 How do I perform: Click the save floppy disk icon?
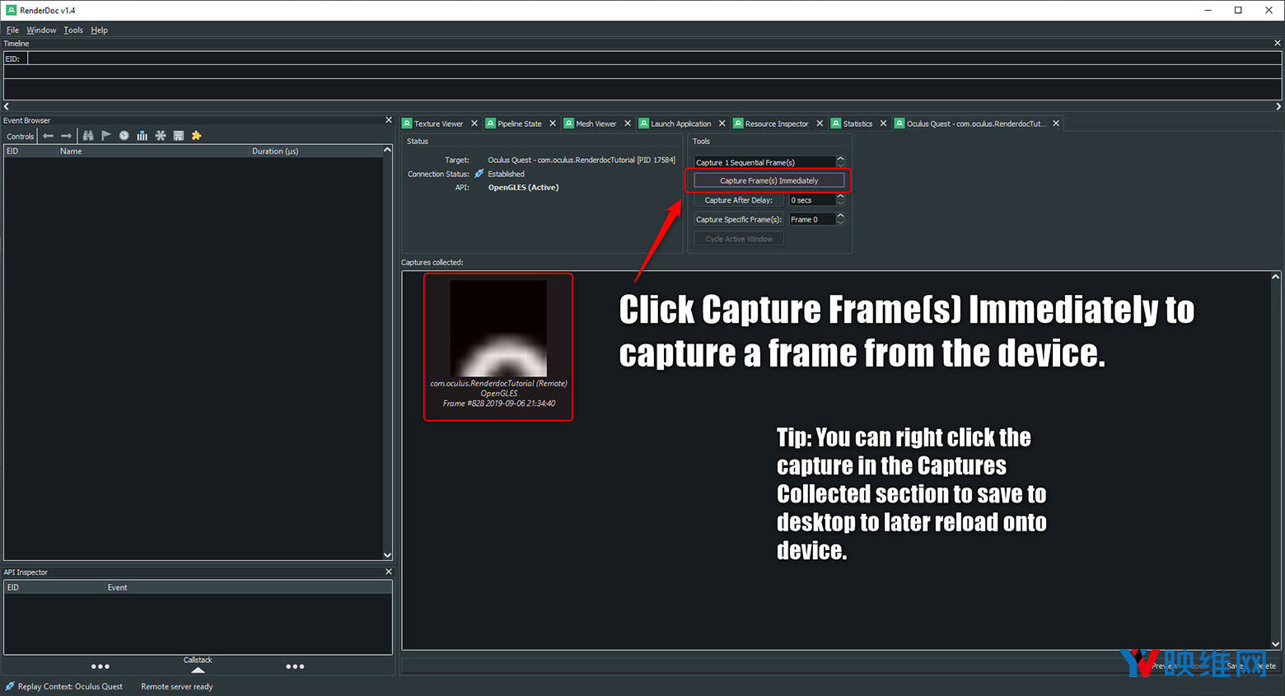[179, 136]
